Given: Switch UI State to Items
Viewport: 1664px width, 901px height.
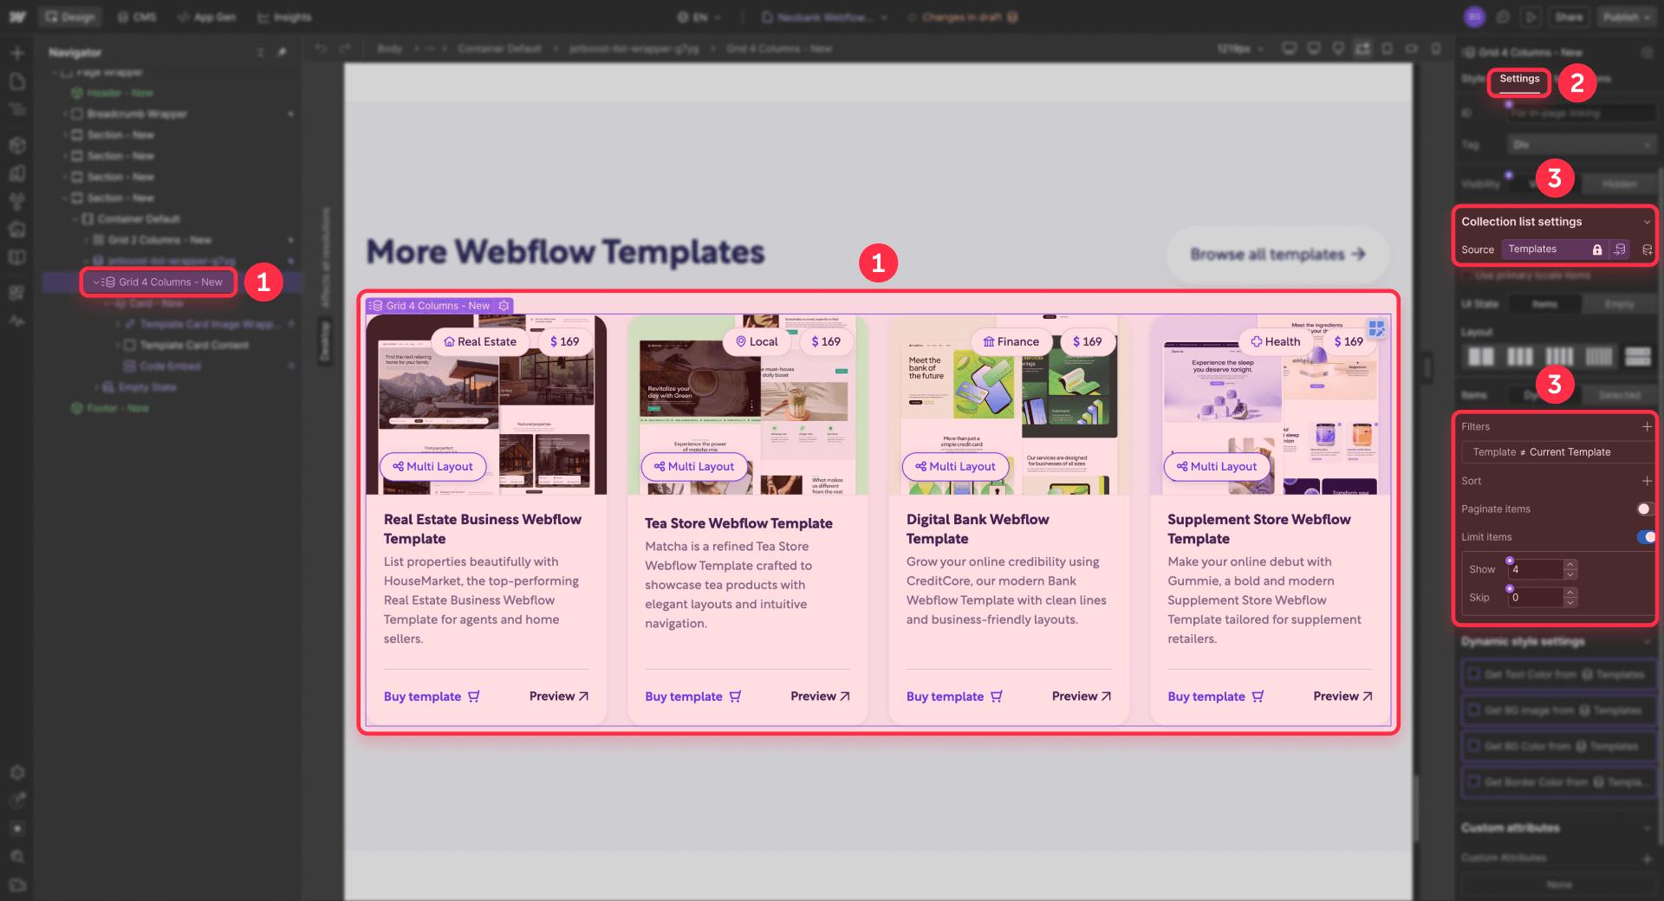Looking at the screenshot, I should click(1544, 304).
